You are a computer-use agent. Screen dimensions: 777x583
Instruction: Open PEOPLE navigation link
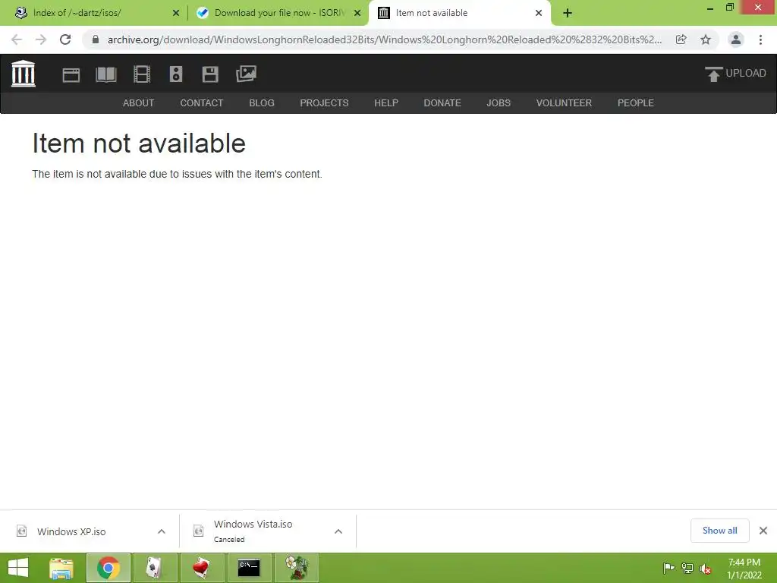pos(636,103)
